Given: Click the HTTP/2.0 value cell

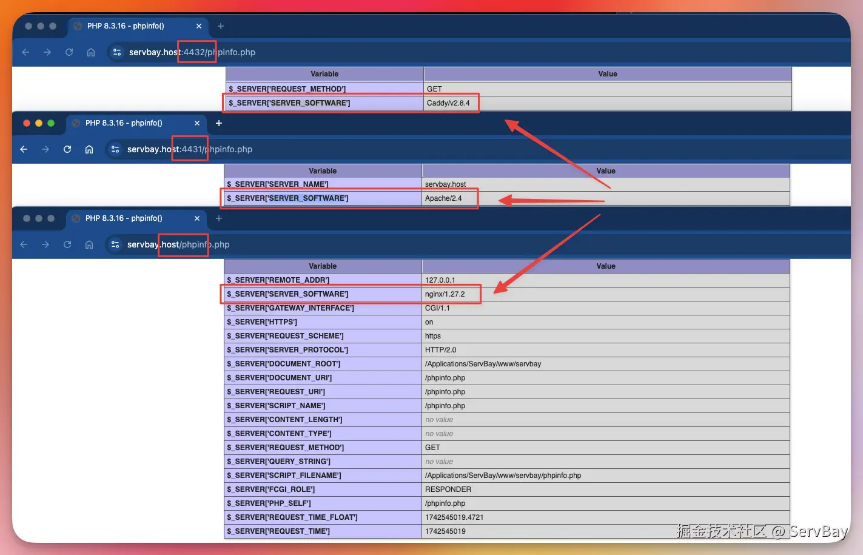Looking at the screenshot, I should 606,350.
